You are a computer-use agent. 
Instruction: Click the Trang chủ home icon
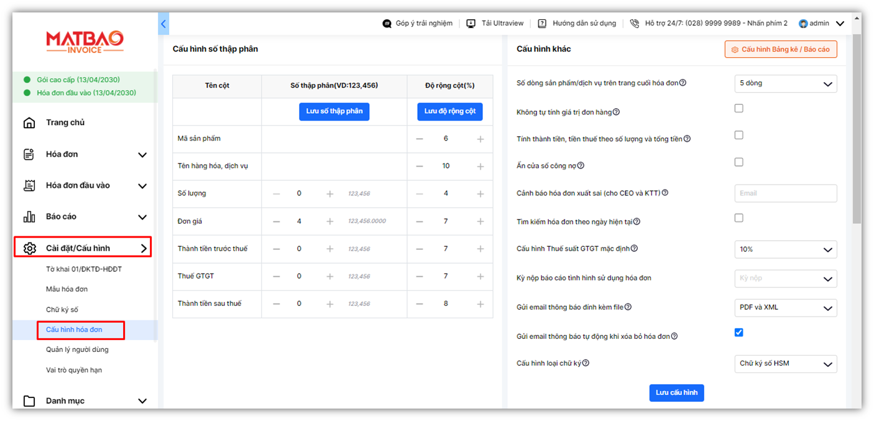coord(29,123)
